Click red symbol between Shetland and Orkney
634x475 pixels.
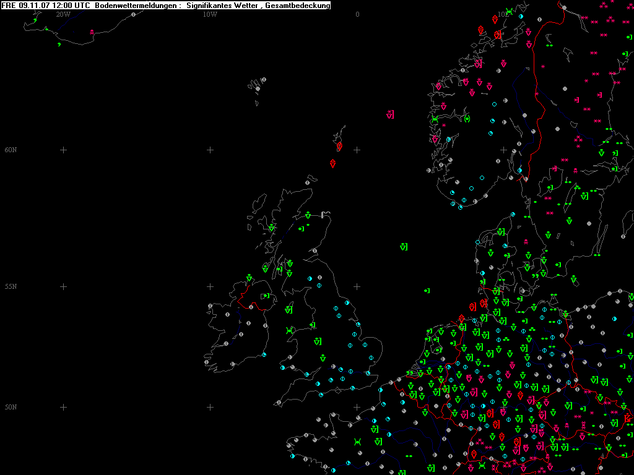pyautogui.click(x=333, y=163)
